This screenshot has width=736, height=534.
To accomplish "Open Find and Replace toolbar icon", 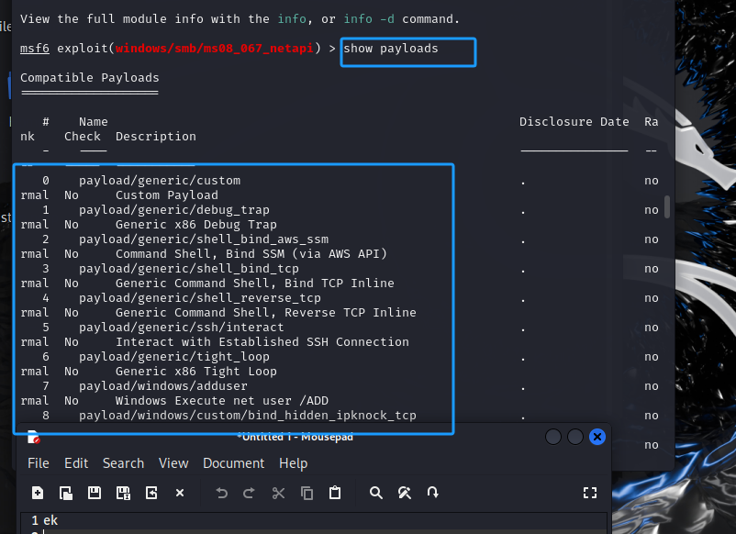I will pyautogui.click(x=405, y=493).
